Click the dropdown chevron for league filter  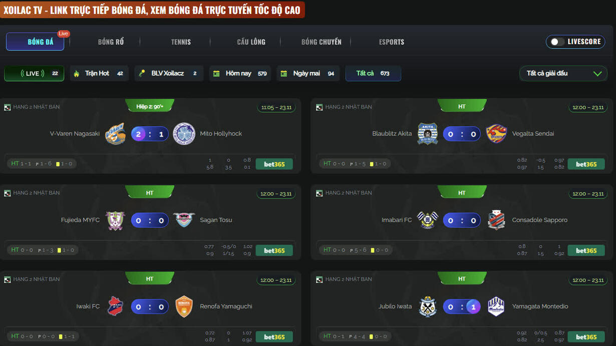(597, 74)
